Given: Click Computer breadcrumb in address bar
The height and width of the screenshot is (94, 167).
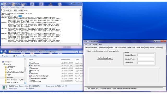Looking at the screenshot, I should 17,52.
